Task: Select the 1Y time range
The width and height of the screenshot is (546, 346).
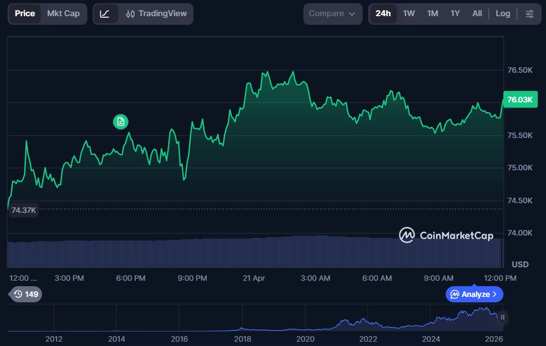Action: click(454, 13)
